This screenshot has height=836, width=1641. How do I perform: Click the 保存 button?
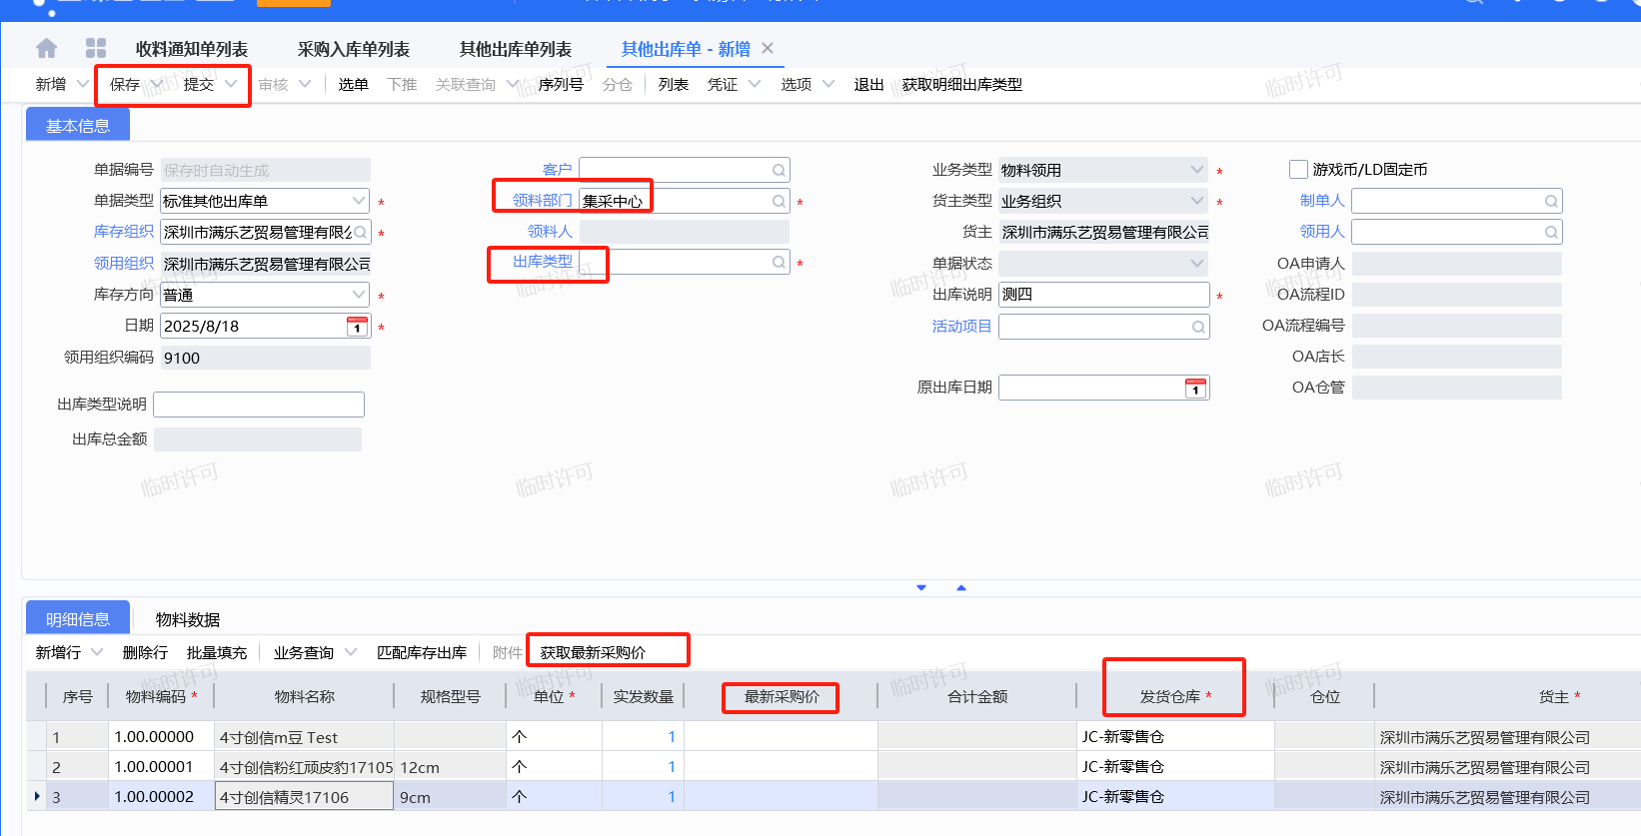[125, 85]
